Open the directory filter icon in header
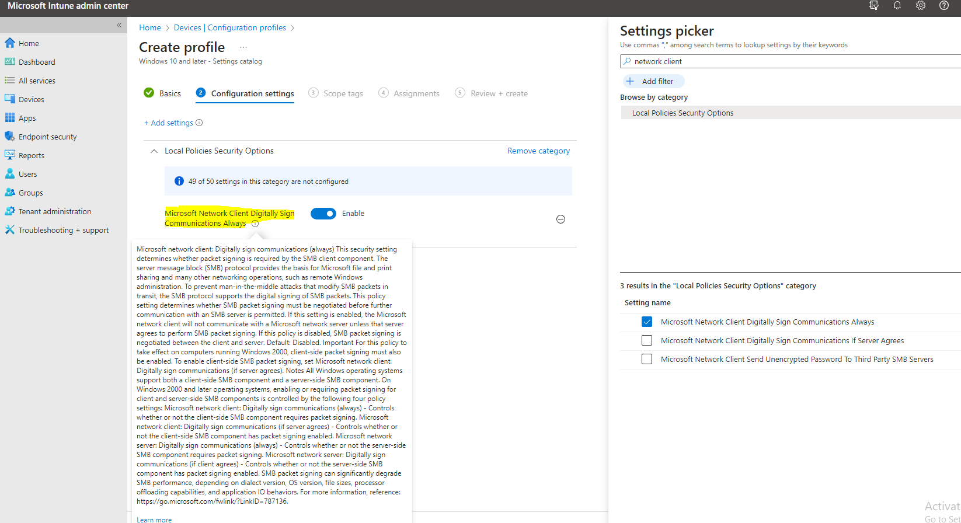Viewport: 961px width, 523px height. (874, 6)
